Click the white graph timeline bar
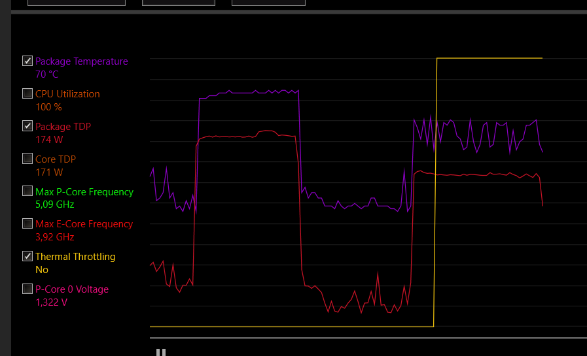587x356 pixels. pyautogui.click(x=368, y=338)
